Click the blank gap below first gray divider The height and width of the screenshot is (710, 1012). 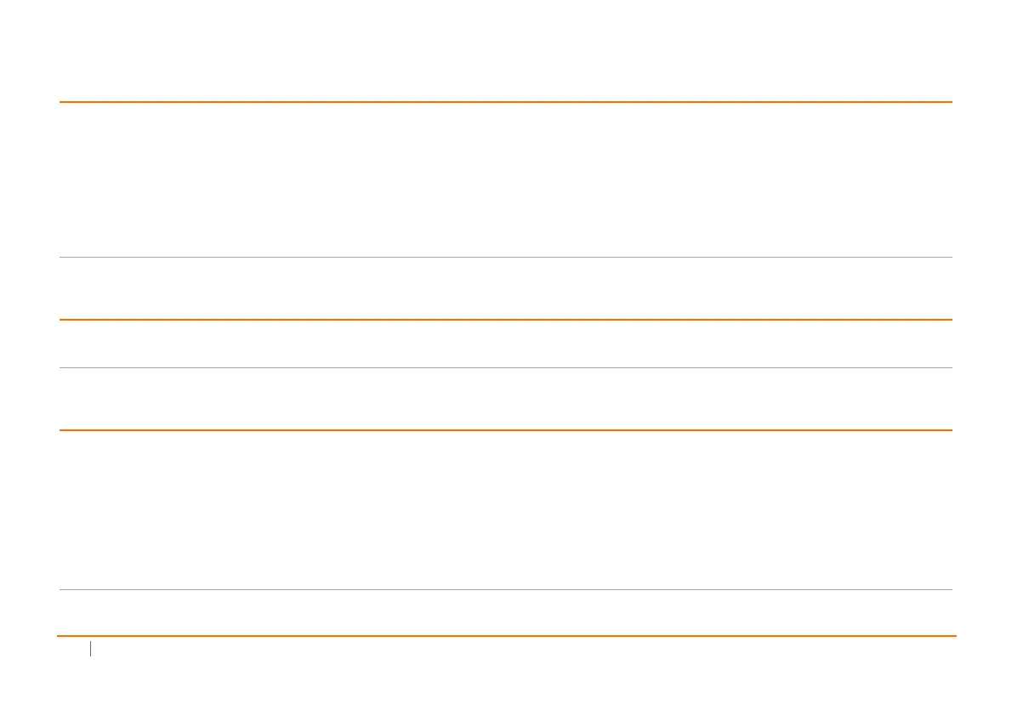point(505,288)
